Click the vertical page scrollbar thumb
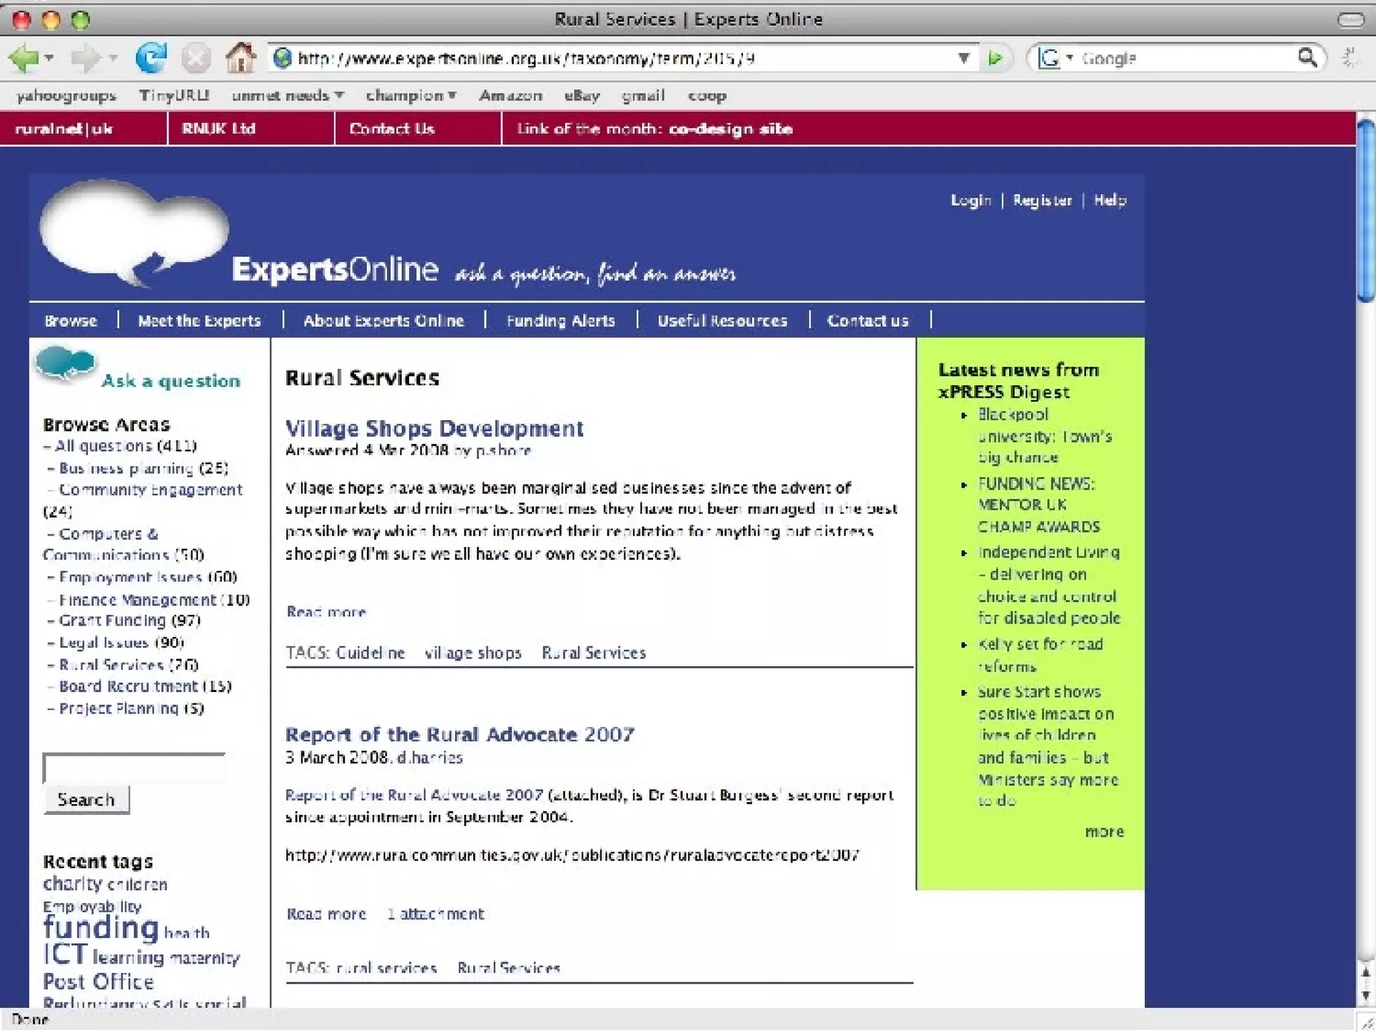This screenshot has width=1376, height=1032. tap(1365, 211)
